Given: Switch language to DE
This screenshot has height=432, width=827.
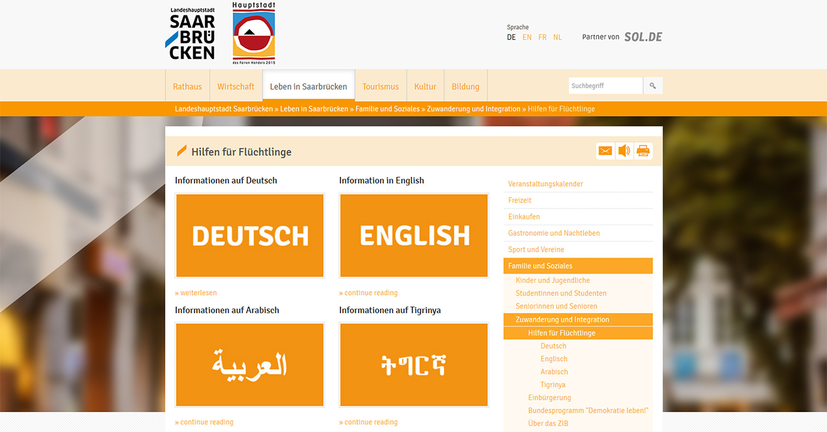Looking at the screenshot, I should click(511, 37).
